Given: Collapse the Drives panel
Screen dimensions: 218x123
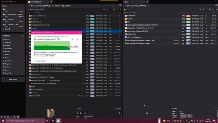Looking at the screenshot, I should click(22, 6).
